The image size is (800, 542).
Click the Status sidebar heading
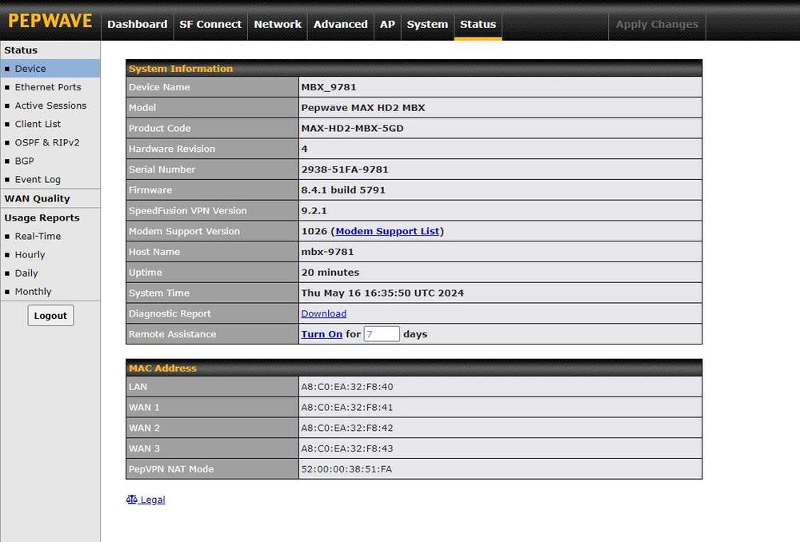21,50
